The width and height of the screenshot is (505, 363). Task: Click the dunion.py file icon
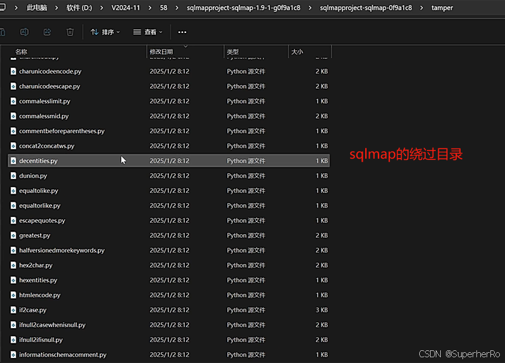click(x=13, y=176)
